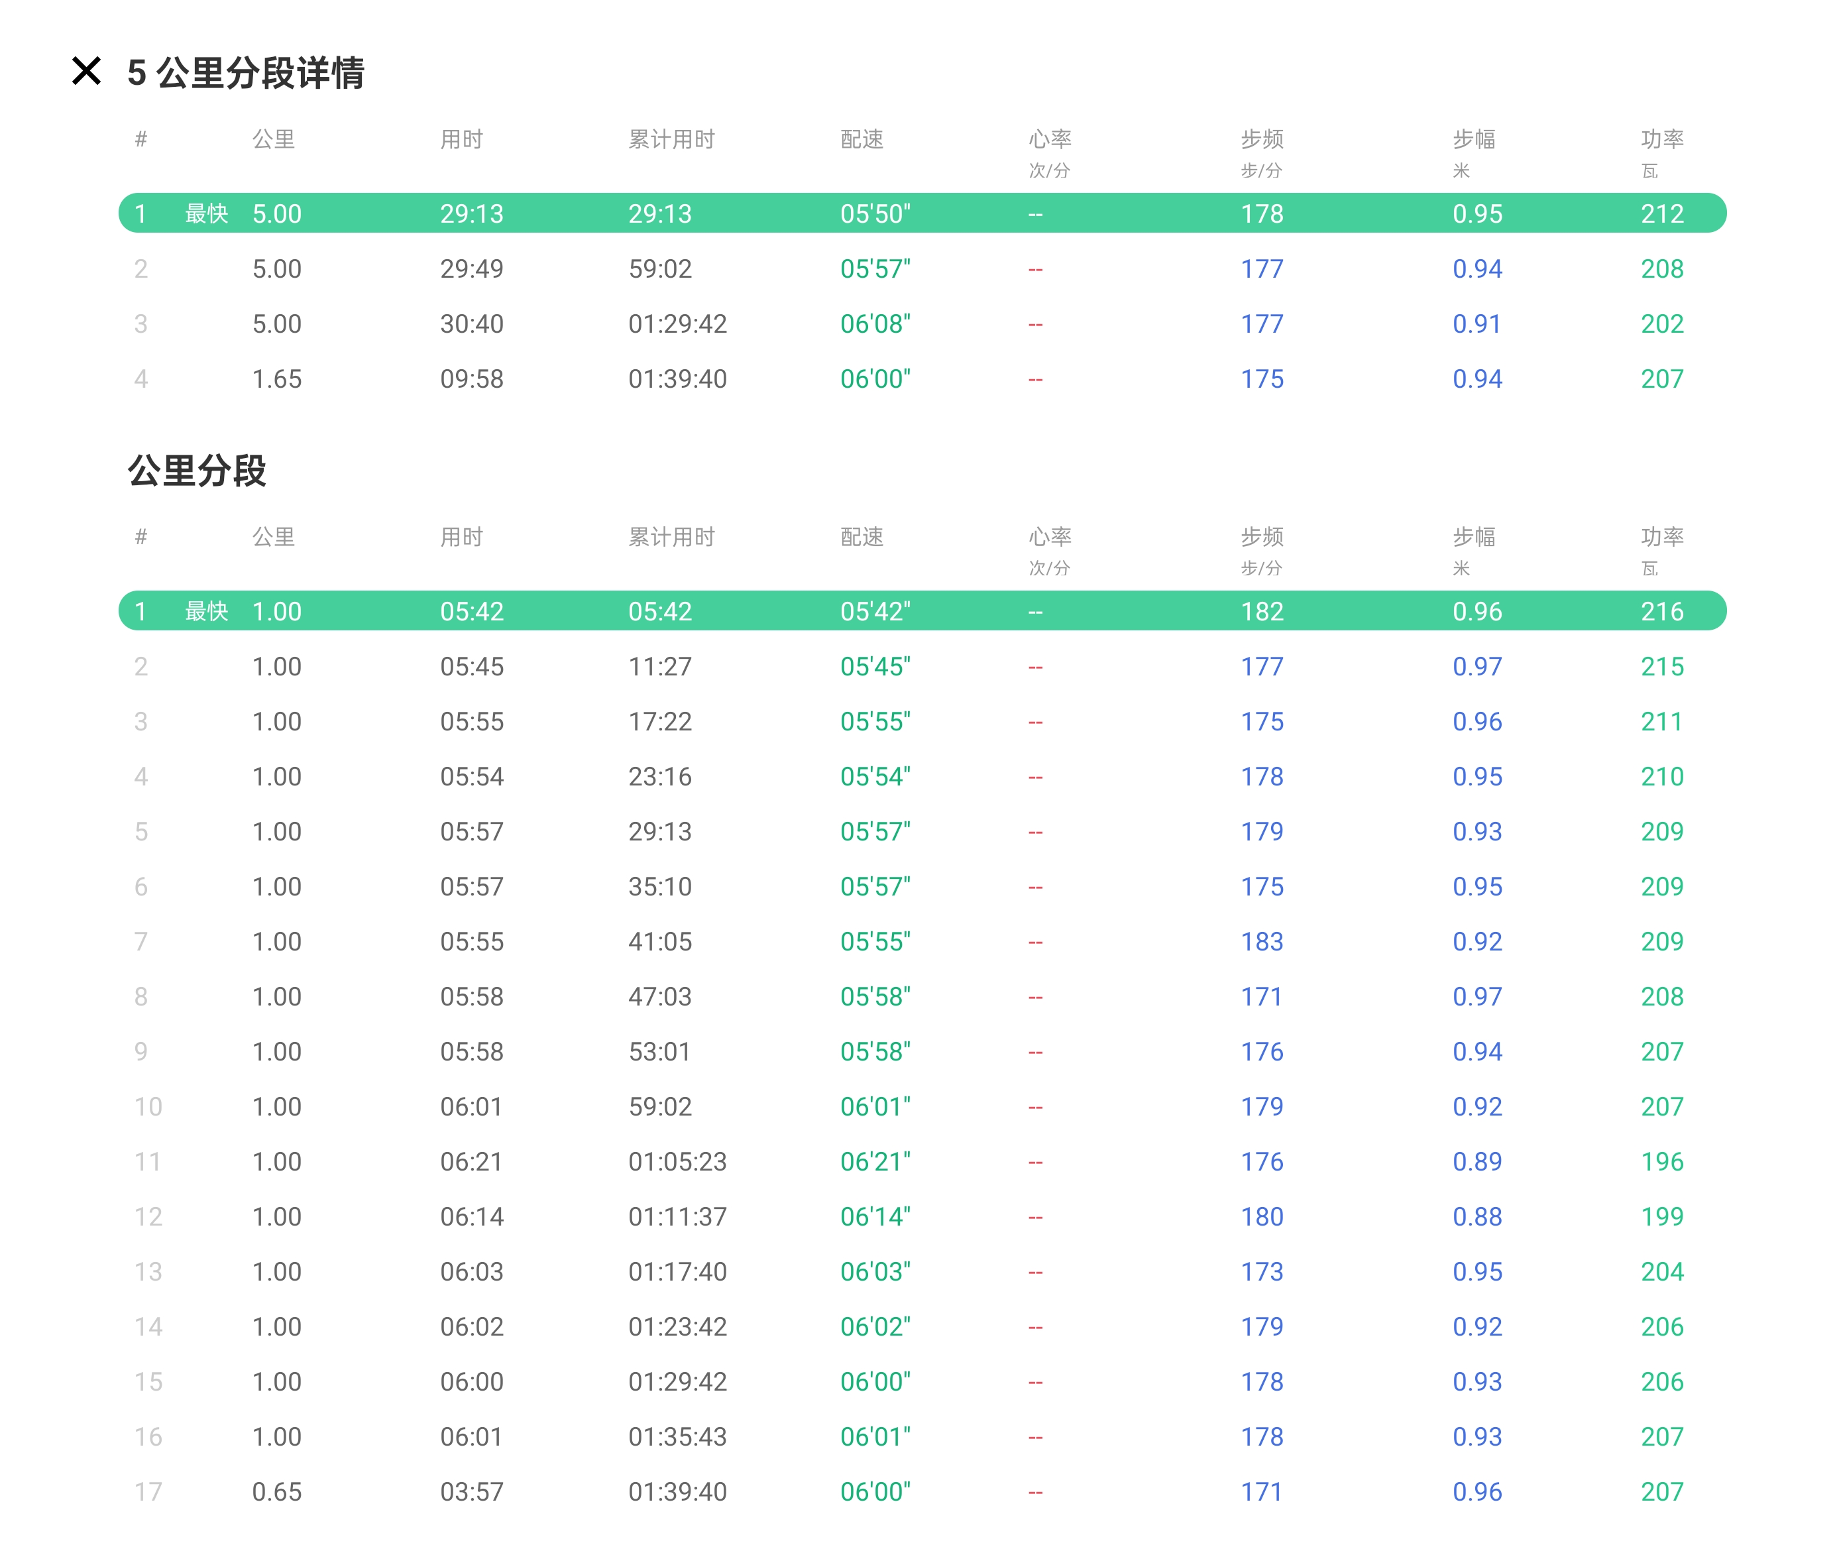
Task: Click the 心率 column header in kilometer table
Action: (1049, 537)
